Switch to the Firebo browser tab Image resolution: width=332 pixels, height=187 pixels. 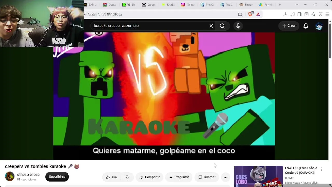[246, 5]
